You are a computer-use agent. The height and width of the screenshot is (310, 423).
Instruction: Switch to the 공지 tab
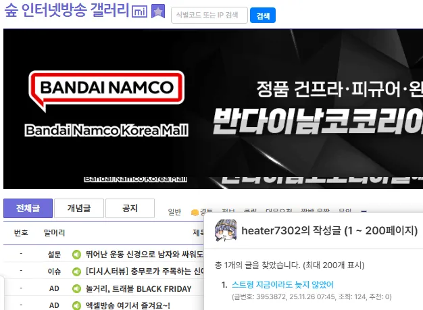130,208
